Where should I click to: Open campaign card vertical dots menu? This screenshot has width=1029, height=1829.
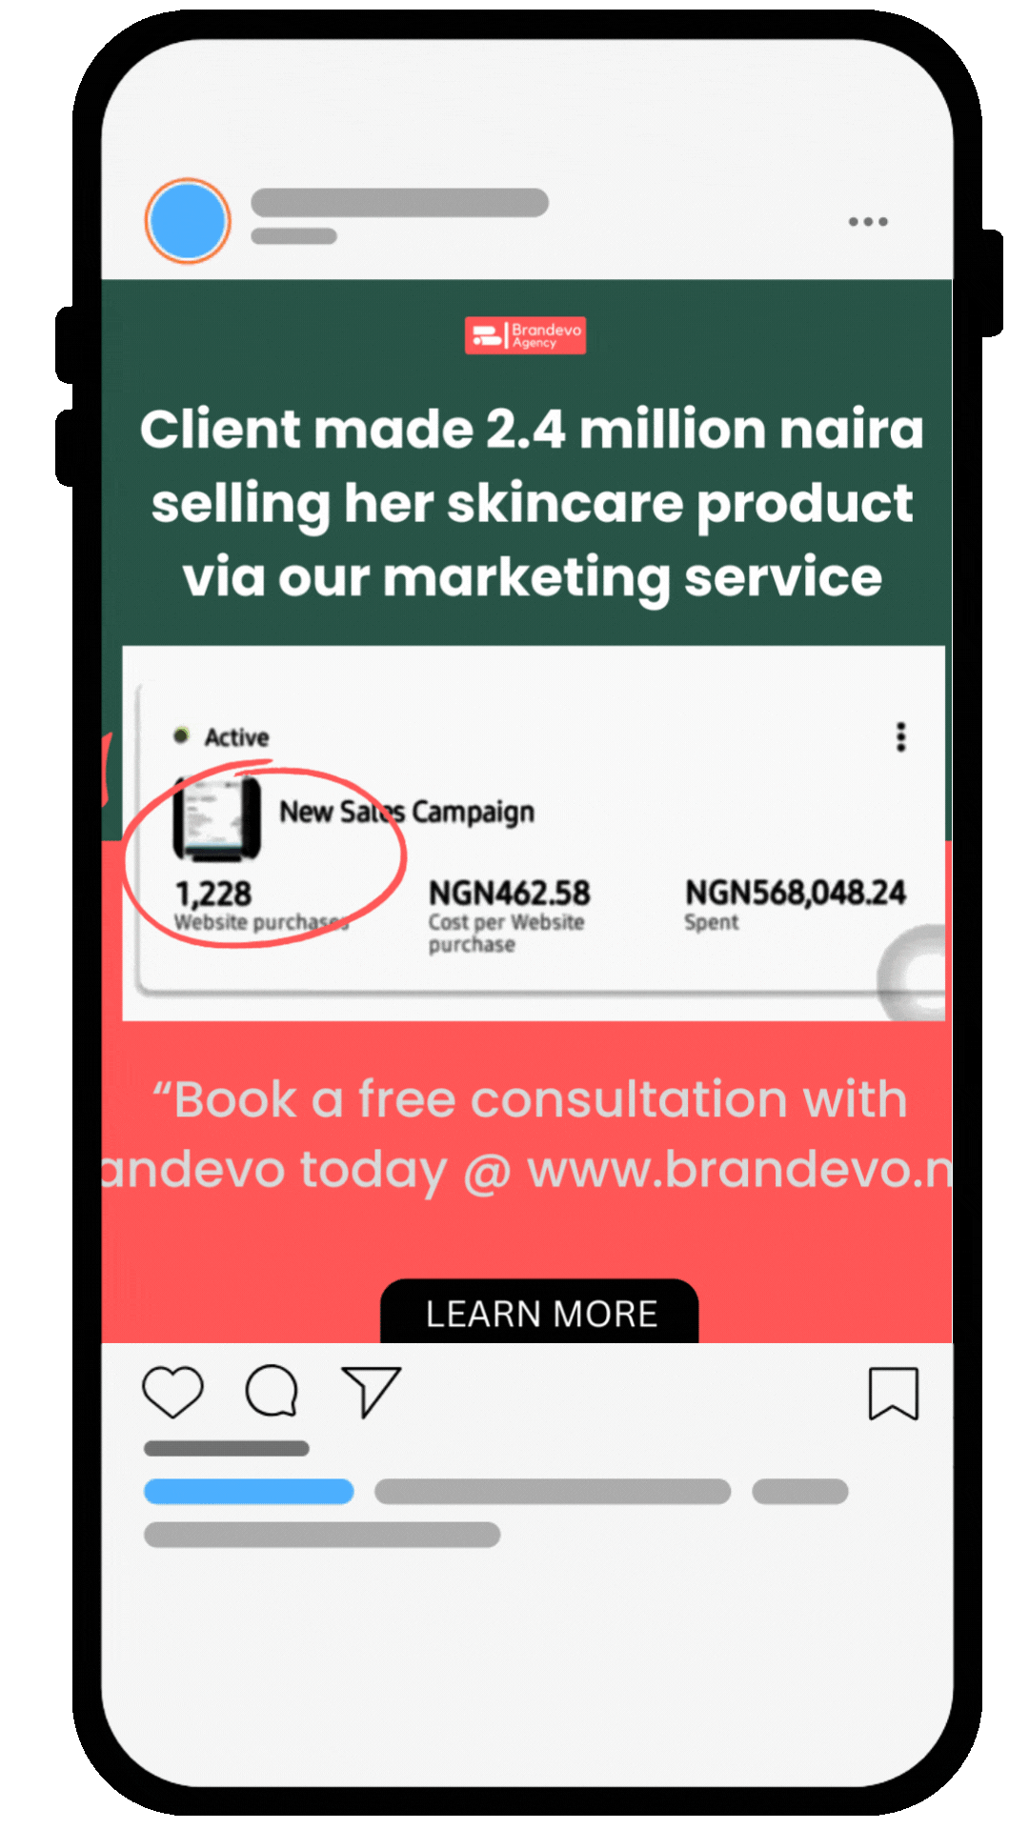pos(900,737)
